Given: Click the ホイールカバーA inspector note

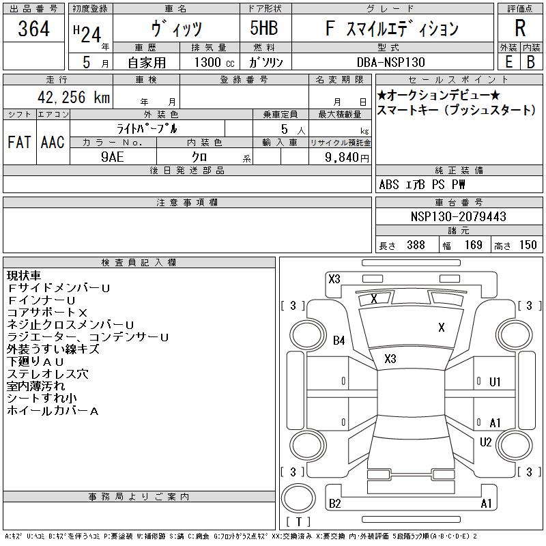Looking at the screenshot, I should (x=53, y=411).
